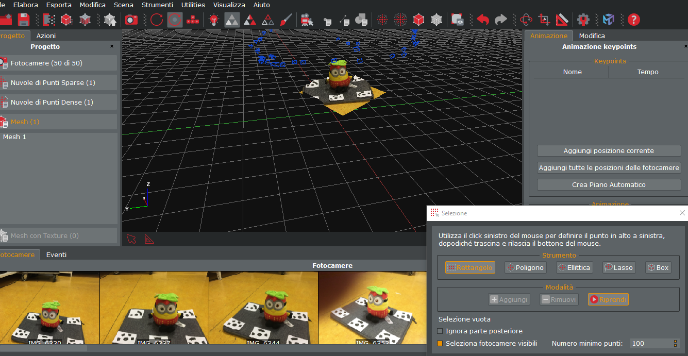The height and width of the screenshot is (356, 688).
Task: Click Aggiungi posizione corrente button
Action: tap(609, 151)
